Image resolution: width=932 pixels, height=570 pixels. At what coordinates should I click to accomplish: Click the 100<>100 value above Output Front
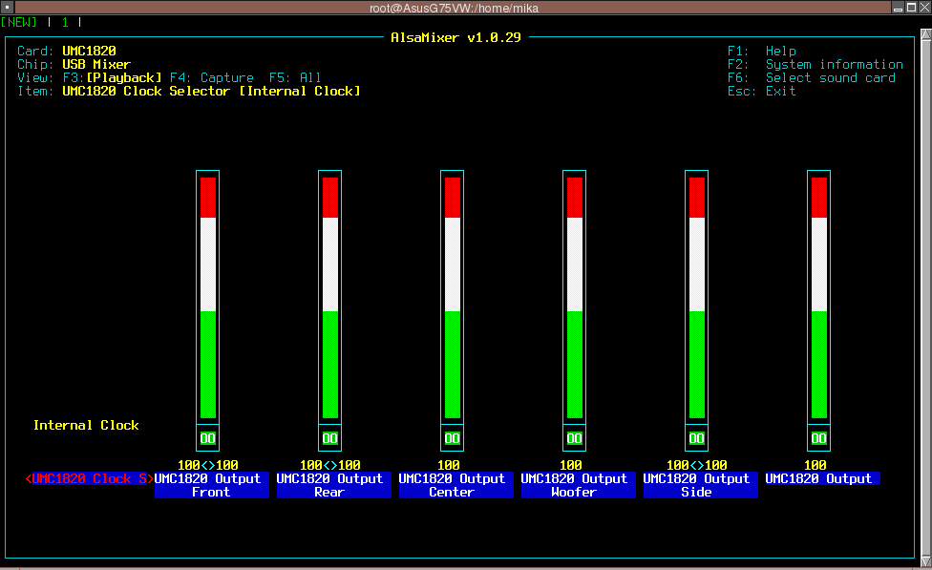pyautogui.click(x=208, y=465)
